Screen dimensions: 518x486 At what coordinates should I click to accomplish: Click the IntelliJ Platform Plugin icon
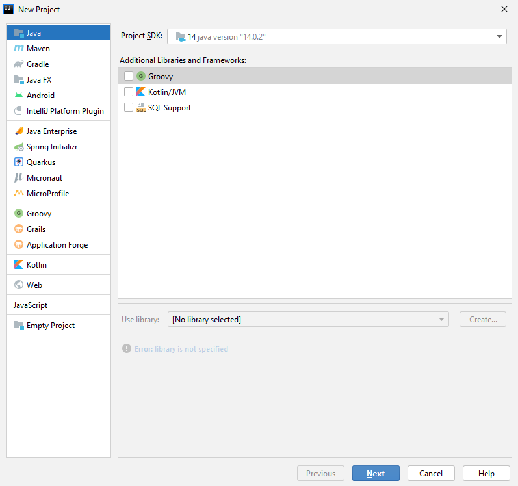click(19, 110)
